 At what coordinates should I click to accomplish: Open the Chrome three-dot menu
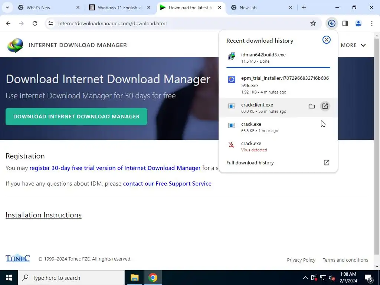pos(372,23)
